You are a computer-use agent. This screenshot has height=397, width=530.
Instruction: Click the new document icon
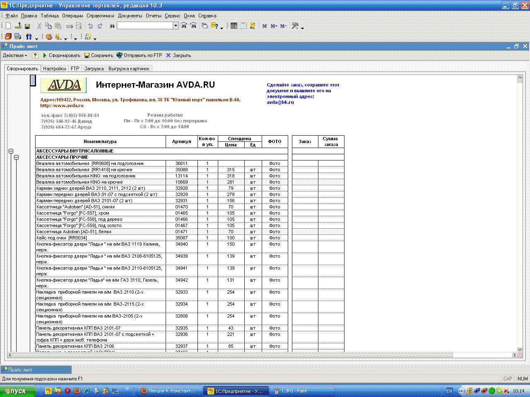(8, 26)
